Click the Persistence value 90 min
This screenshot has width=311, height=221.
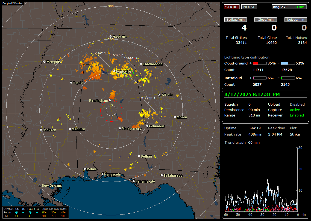pyautogui.click(x=254, y=110)
